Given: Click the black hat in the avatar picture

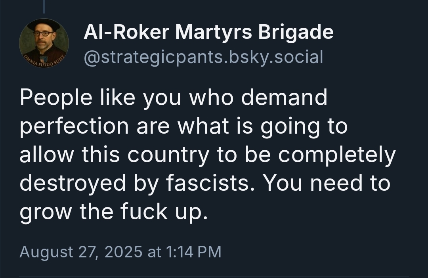Looking at the screenshot, I should point(44,25).
